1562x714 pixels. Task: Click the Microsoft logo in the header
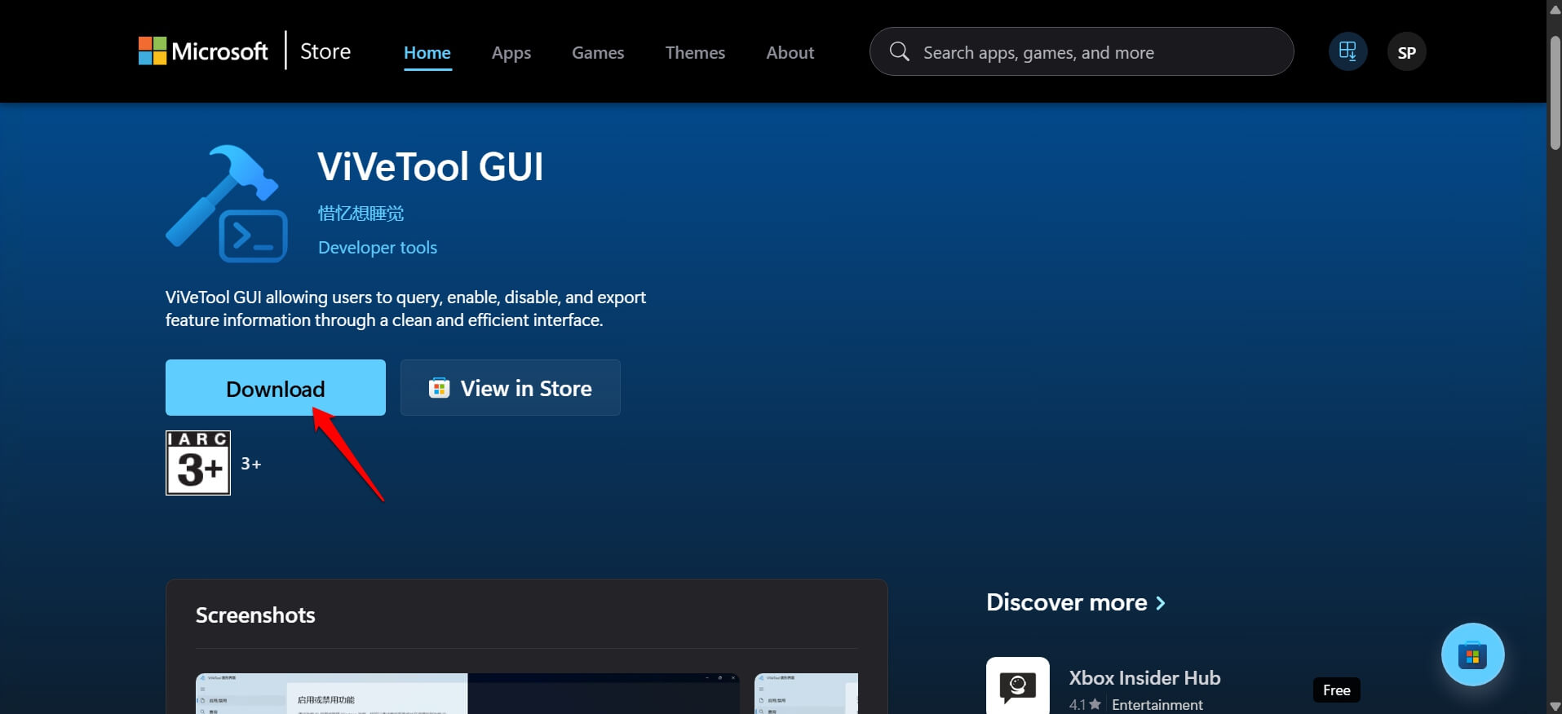tap(203, 51)
